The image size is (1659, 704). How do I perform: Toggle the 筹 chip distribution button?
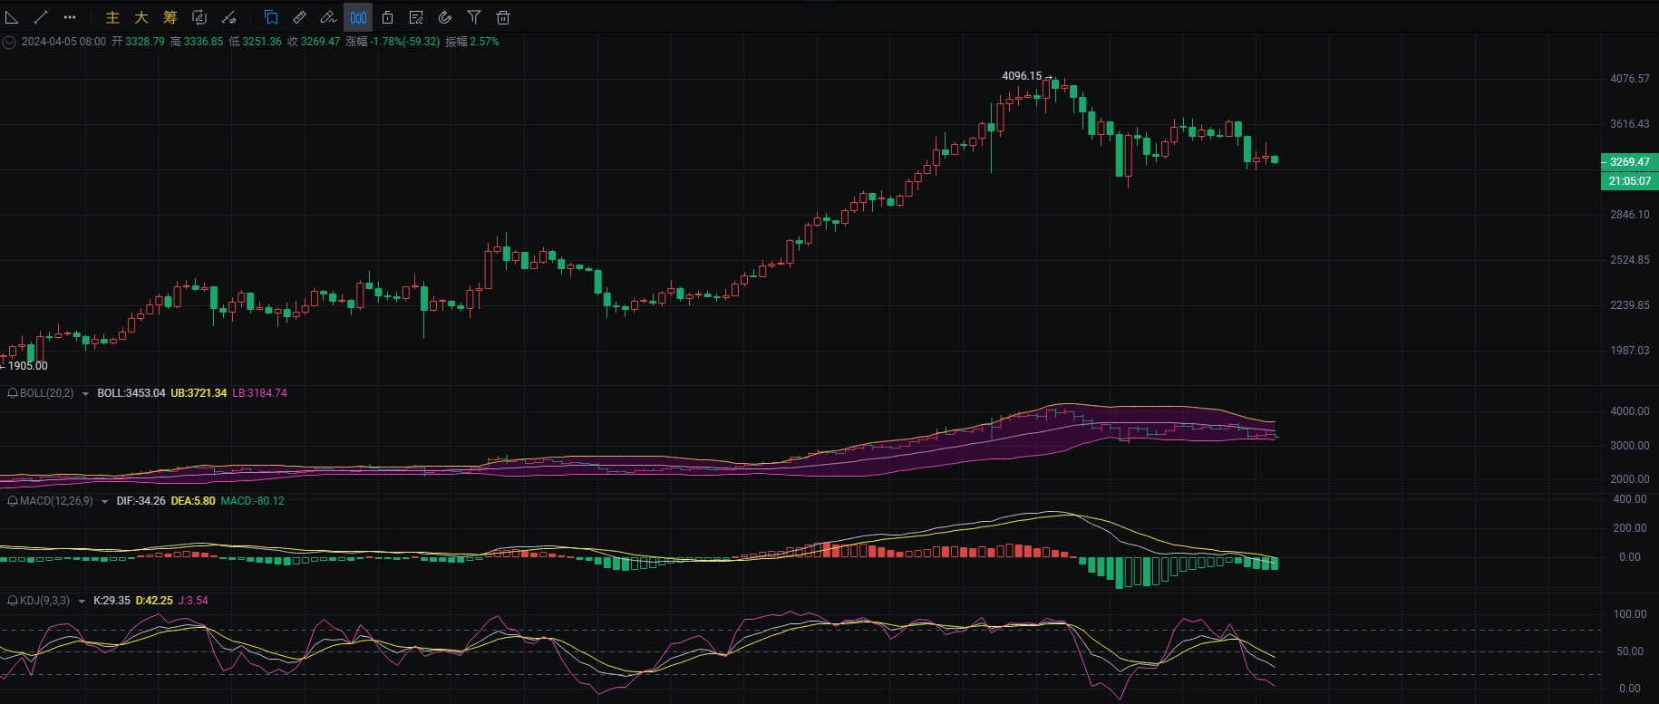tap(170, 17)
